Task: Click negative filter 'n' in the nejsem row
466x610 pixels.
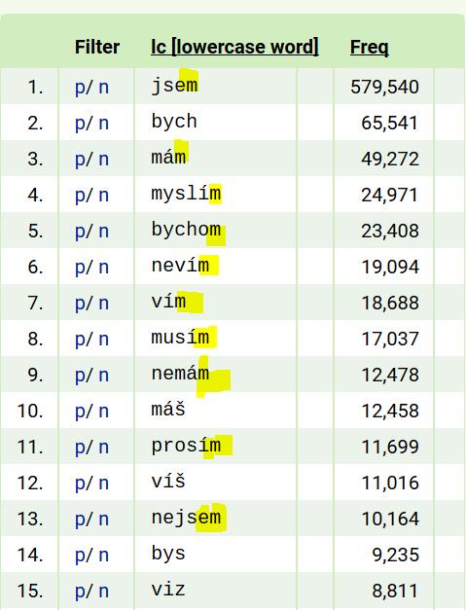Action: (x=103, y=520)
